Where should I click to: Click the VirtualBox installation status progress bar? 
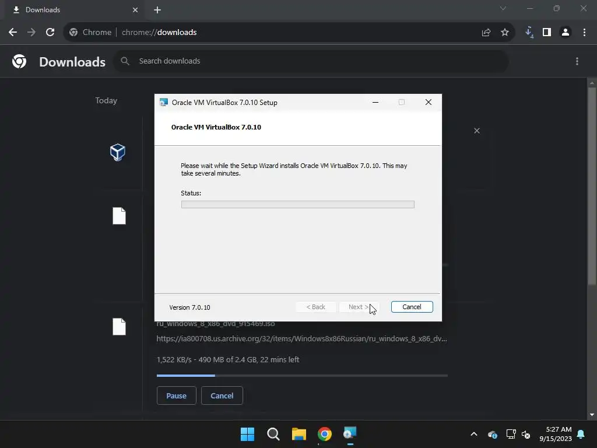click(x=298, y=205)
